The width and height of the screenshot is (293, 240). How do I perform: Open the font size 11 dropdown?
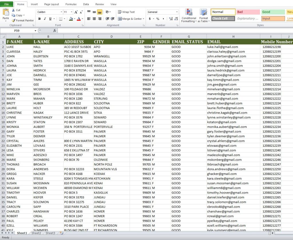71,12
